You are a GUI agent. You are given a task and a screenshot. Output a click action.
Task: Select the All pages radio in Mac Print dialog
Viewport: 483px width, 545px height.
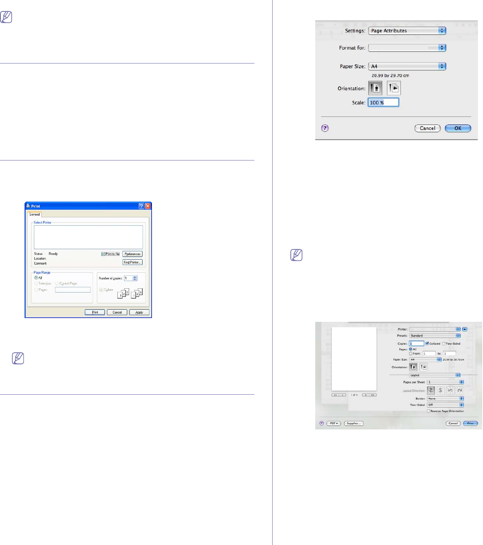(411, 349)
